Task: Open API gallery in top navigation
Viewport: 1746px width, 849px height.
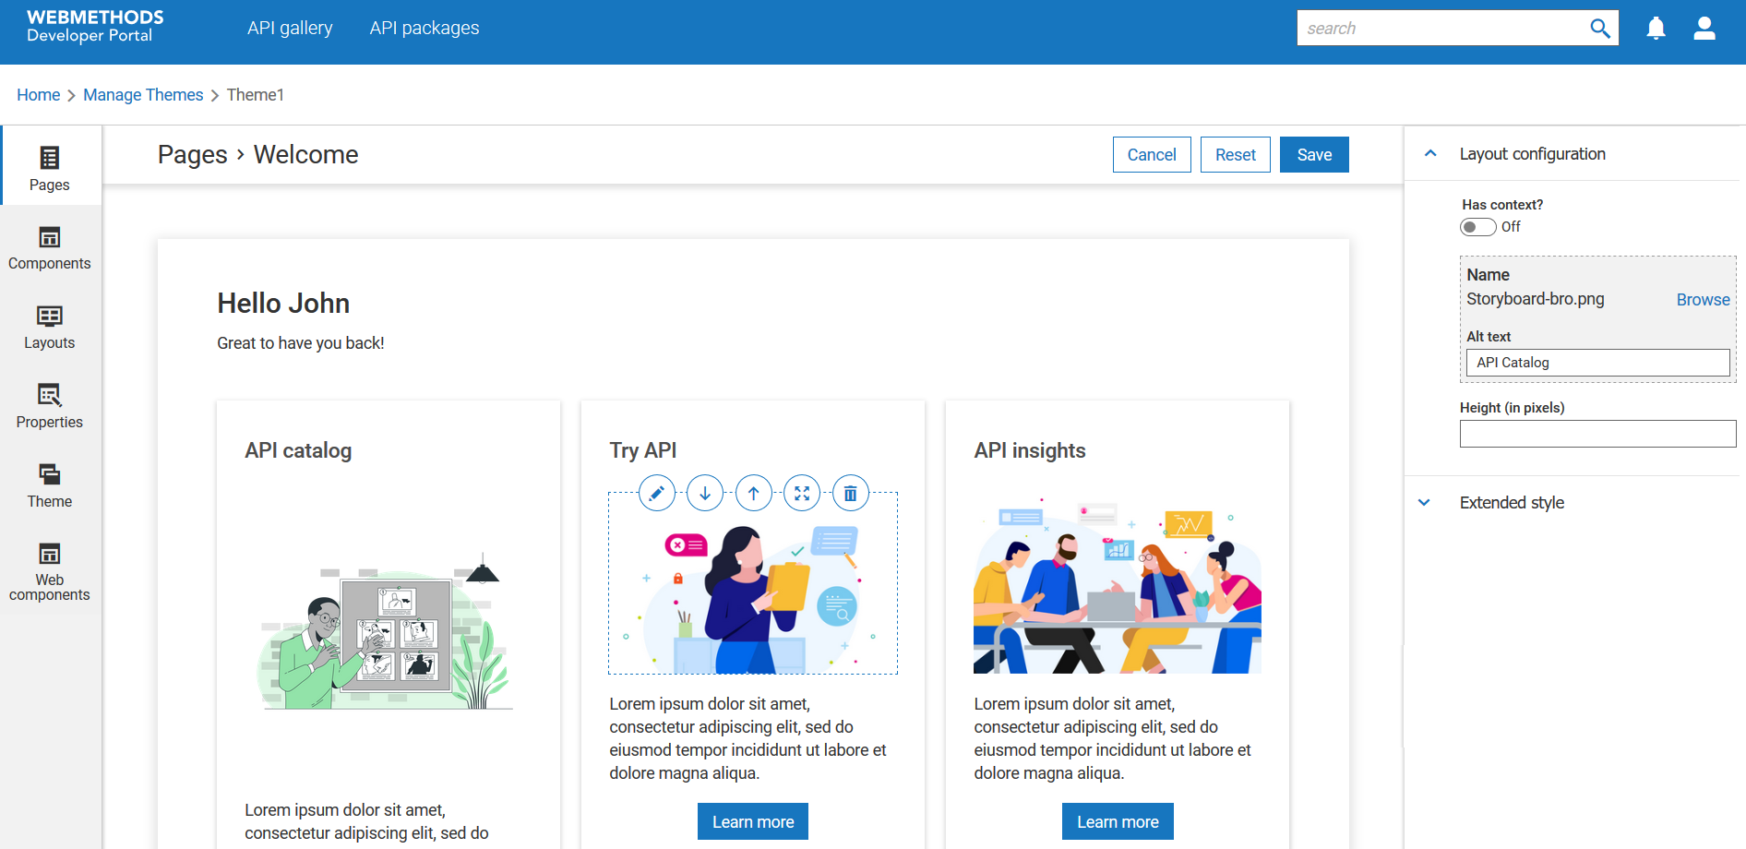Action: coord(290,28)
